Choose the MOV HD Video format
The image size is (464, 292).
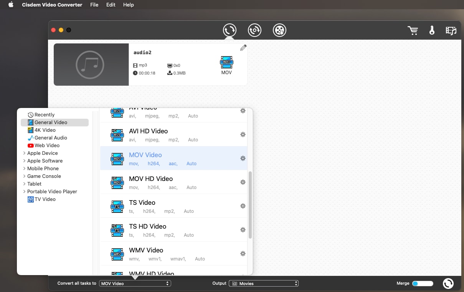pyautogui.click(x=173, y=182)
